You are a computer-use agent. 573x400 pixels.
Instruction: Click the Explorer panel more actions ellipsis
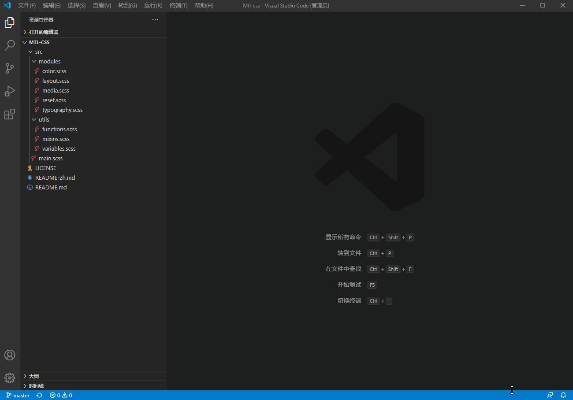(155, 19)
